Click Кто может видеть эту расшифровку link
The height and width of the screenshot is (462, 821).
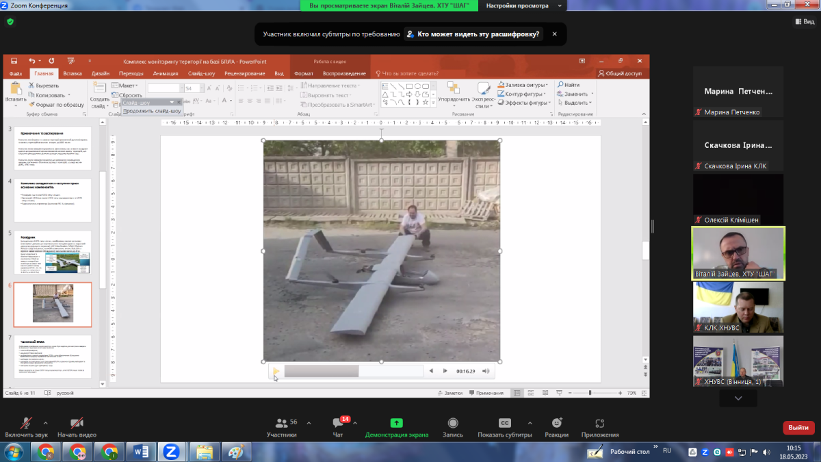pyautogui.click(x=478, y=34)
